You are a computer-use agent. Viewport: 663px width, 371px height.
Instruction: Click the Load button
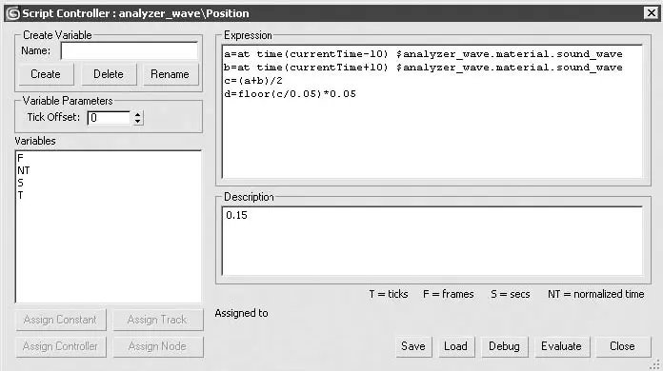(455, 346)
